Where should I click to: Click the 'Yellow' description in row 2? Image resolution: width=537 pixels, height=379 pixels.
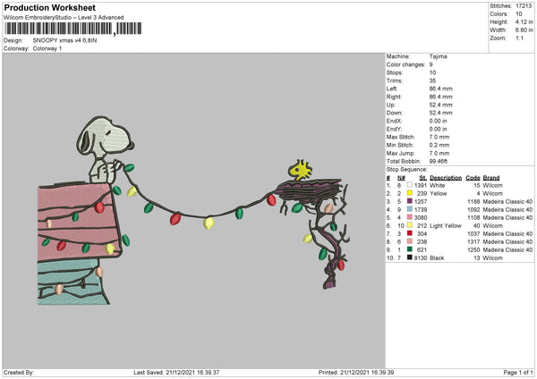click(439, 194)
